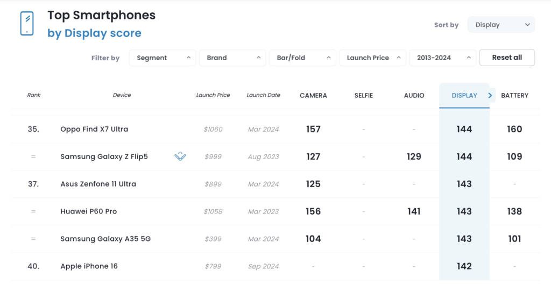This screenshot has height=292, width=551.
Task: Select Asus Zenfone 11 Ultra device
Action: tap(98, 184)
